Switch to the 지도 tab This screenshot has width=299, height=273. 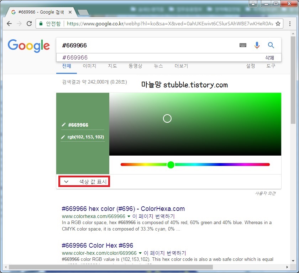click(x=112, y=66)
